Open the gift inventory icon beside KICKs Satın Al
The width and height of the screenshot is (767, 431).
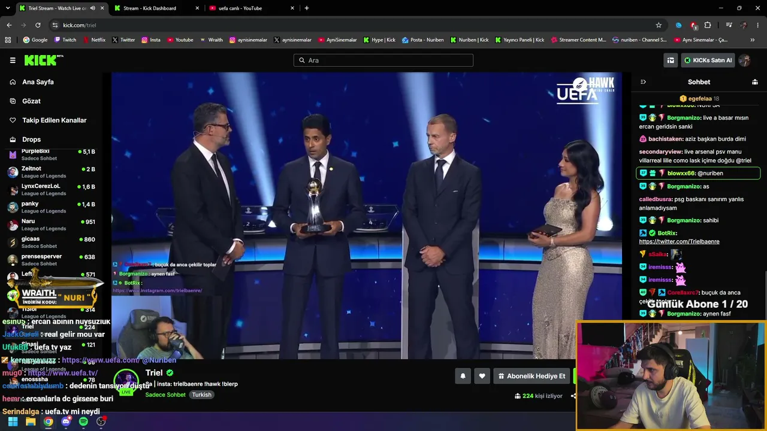tap(671, 60)
